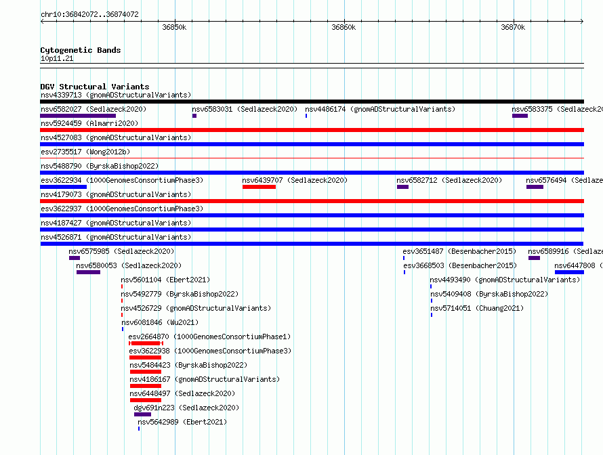Click the red bar under nsv6448497
603x455 pixels.
click(x=146, y=400)
